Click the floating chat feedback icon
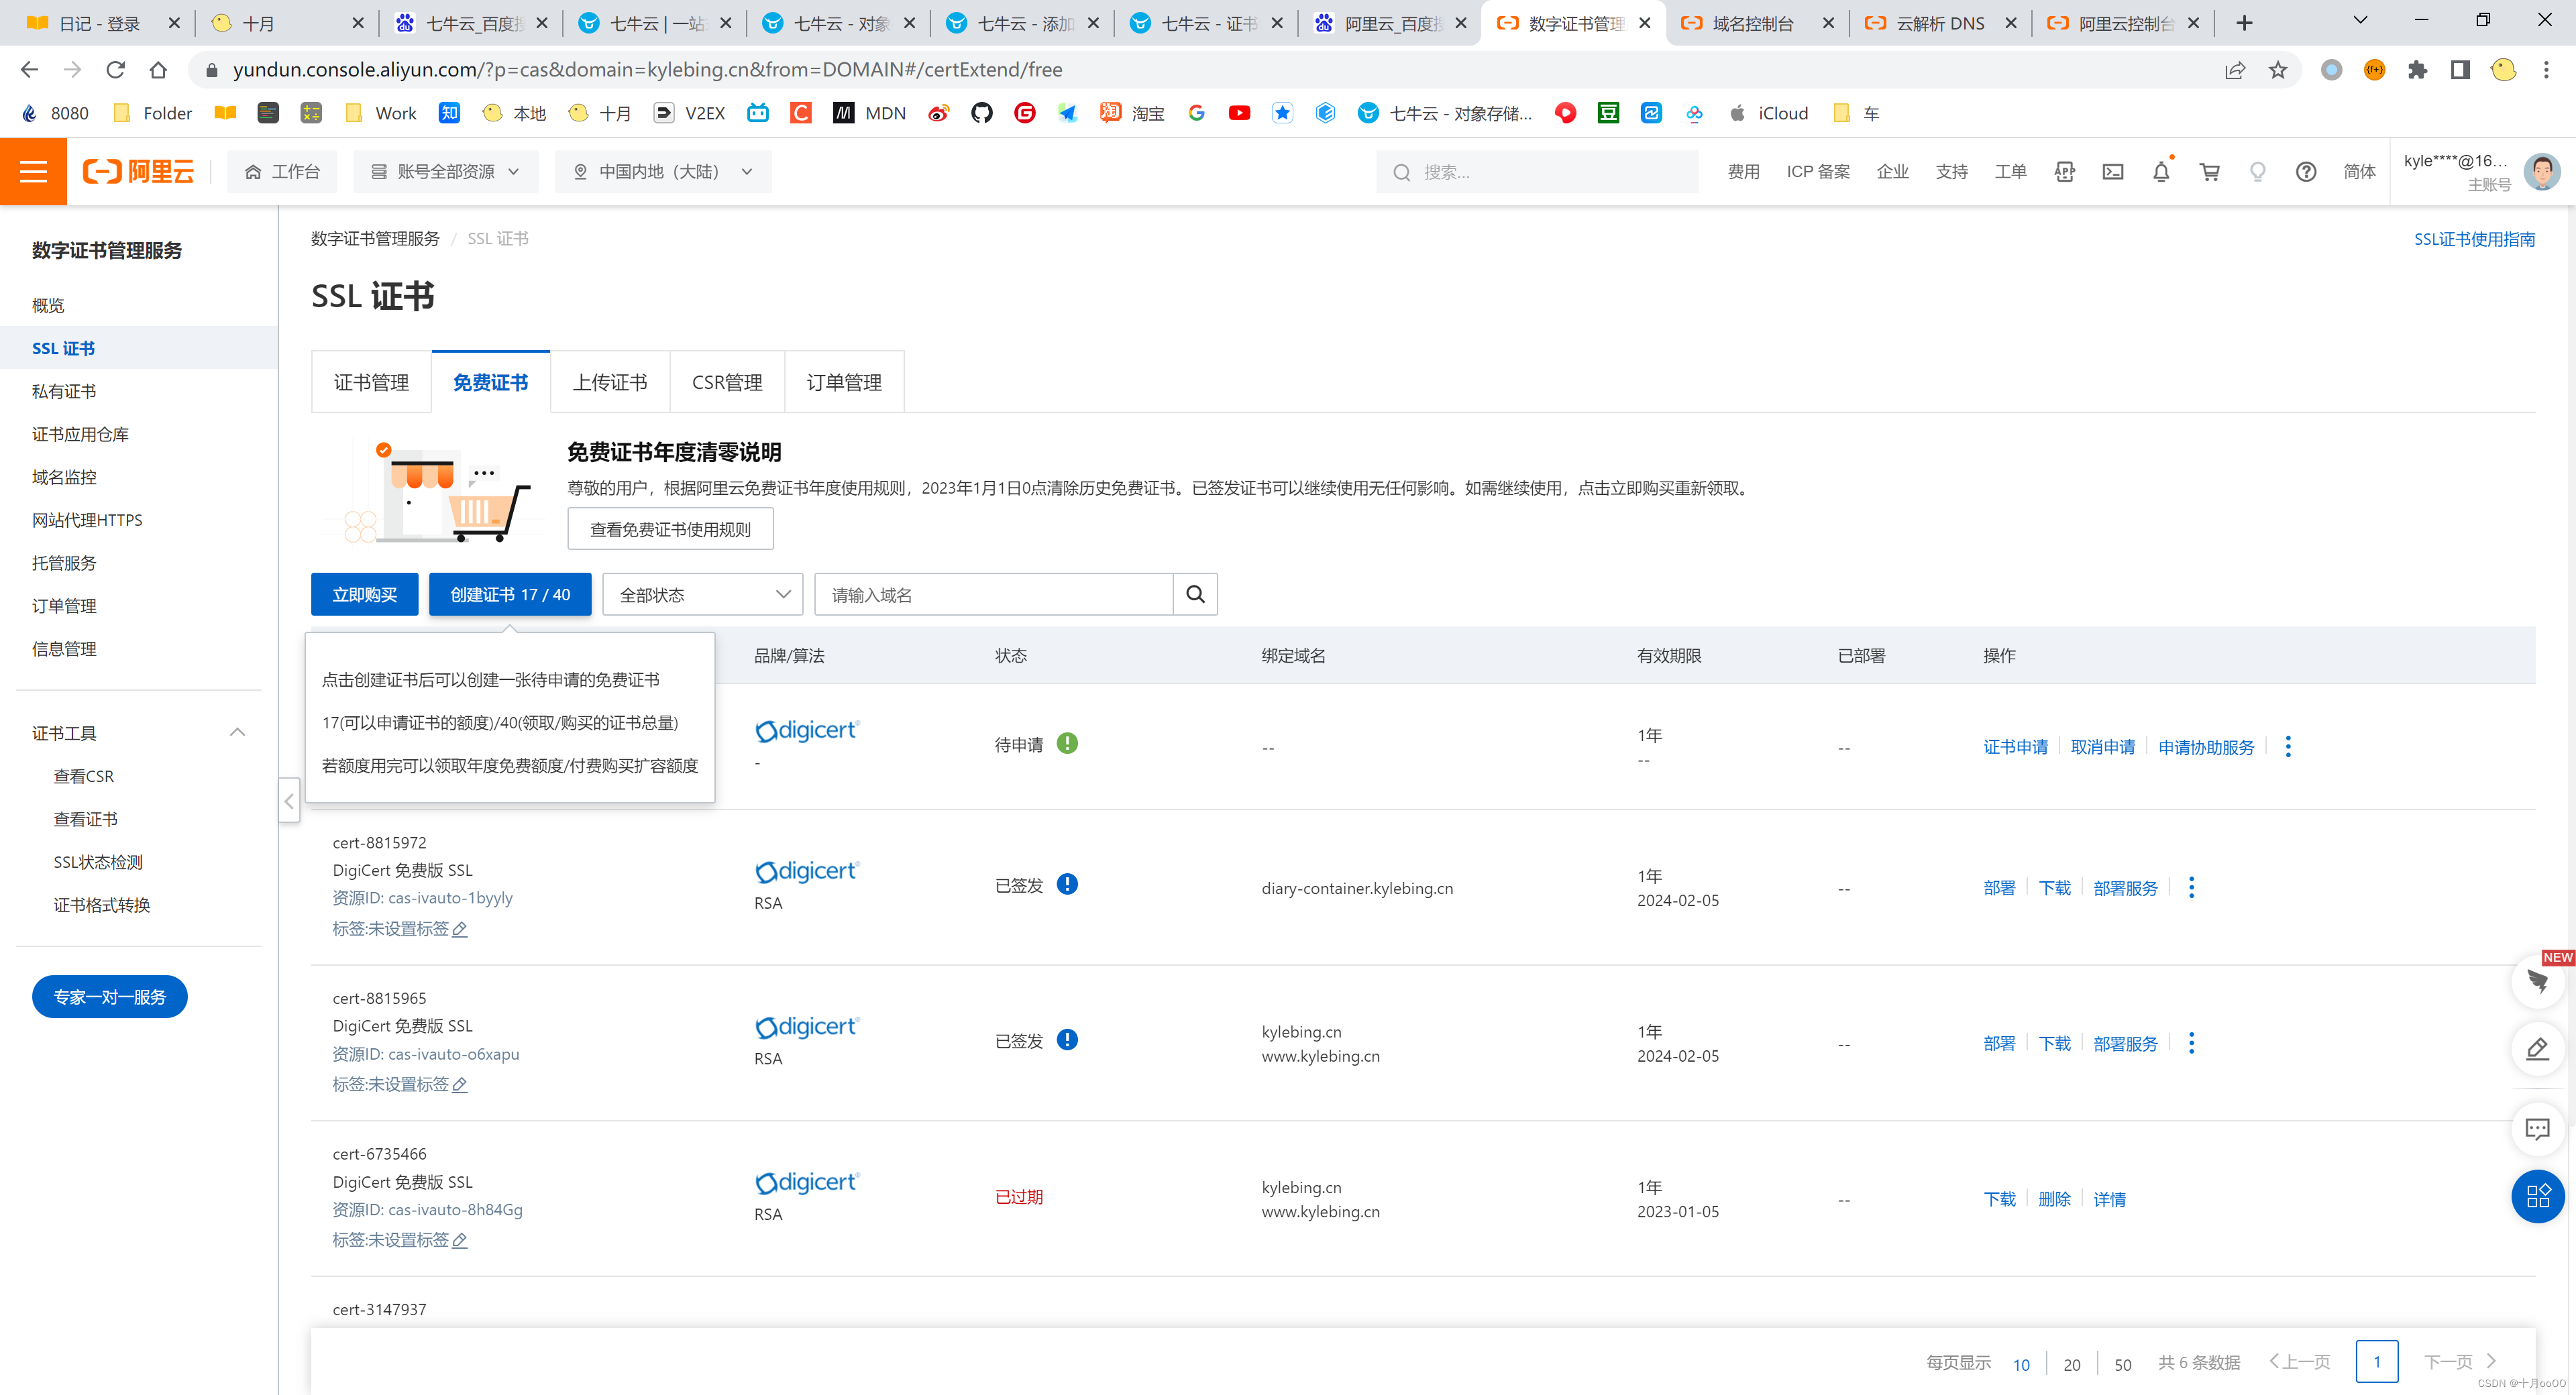This screenshot has height=1395, width=2576. click(x=2537, y=1129)
